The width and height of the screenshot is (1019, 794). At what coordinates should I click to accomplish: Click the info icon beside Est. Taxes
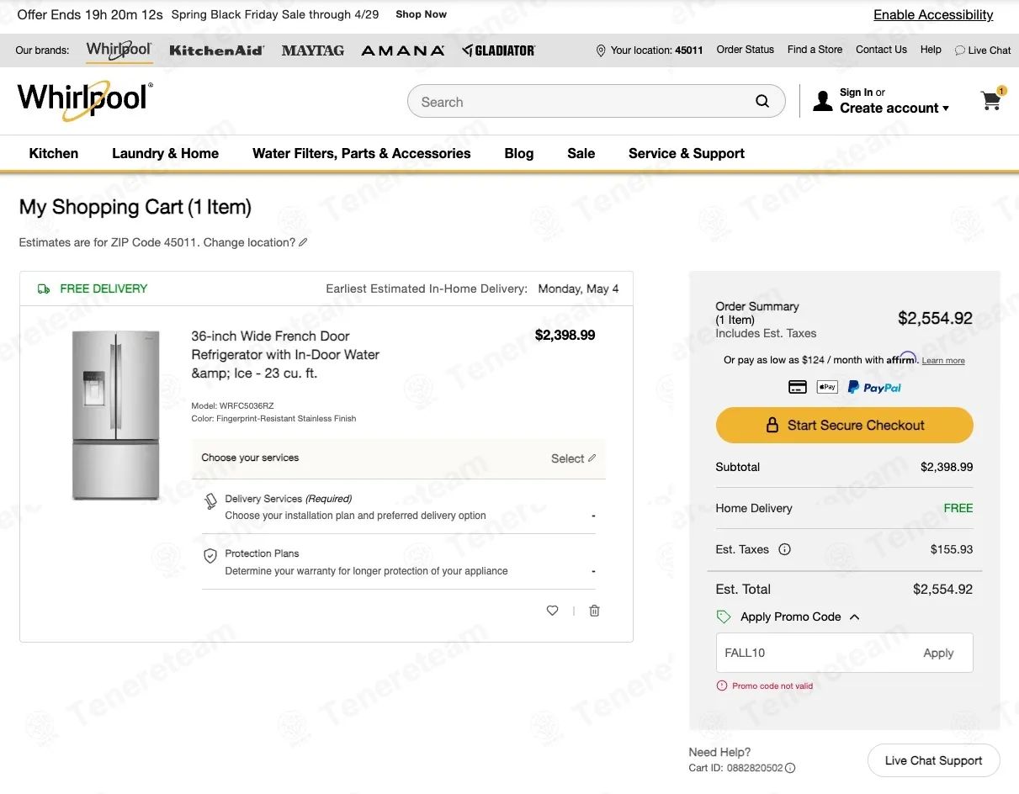coord(784,549)
